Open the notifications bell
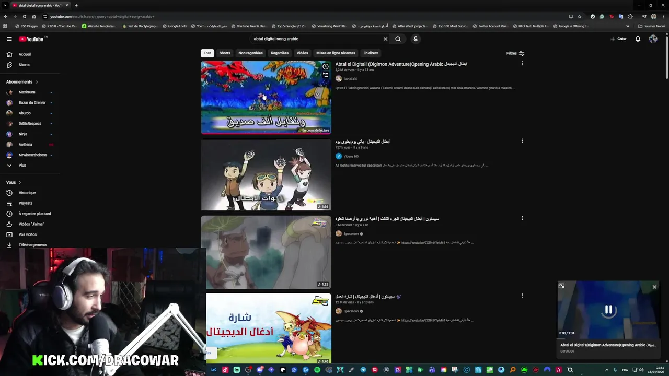 [x=638, y=39]
